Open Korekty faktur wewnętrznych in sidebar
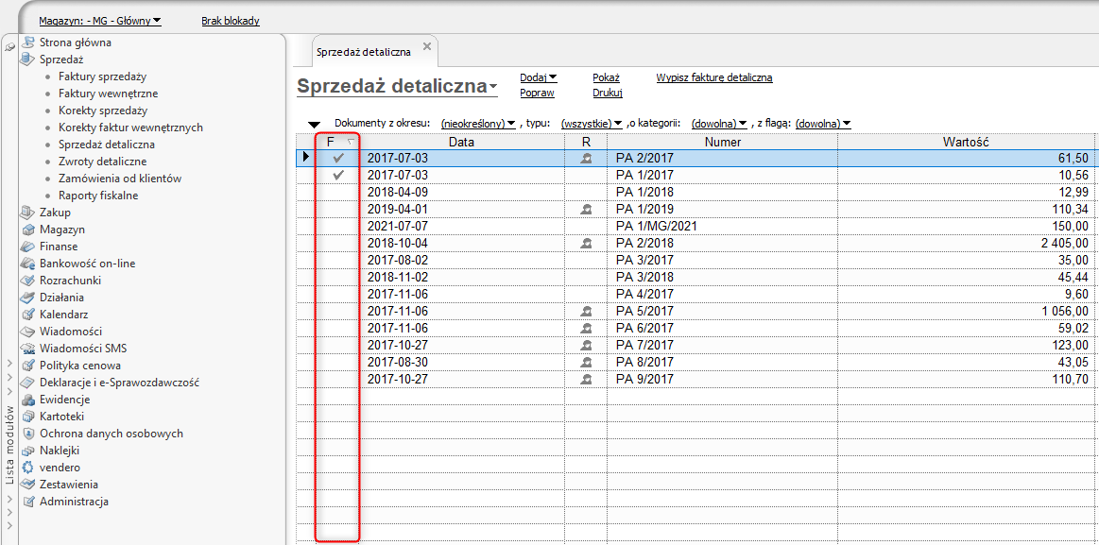The image size is (1099, 545). (131, 128)
